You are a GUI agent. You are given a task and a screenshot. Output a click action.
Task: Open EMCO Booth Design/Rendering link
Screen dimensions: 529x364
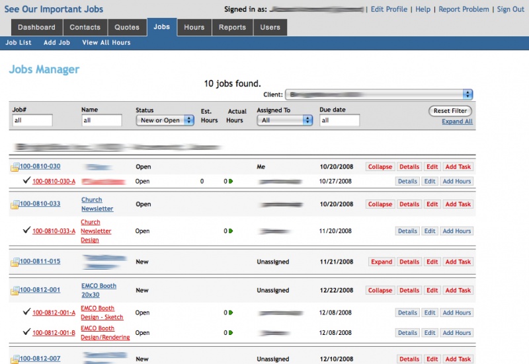(x=105, y=333)
